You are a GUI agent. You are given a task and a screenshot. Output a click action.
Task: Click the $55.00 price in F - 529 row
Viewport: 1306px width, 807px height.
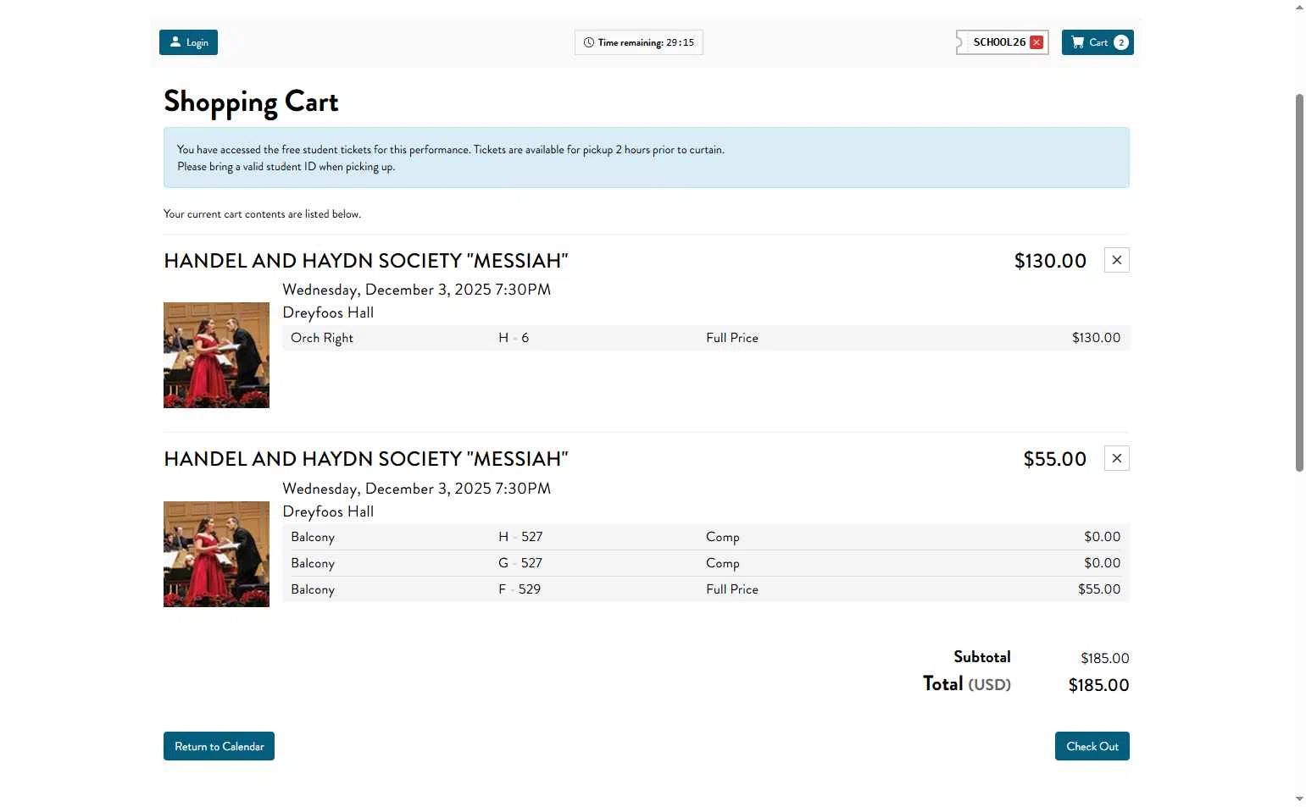point(1099,589)
